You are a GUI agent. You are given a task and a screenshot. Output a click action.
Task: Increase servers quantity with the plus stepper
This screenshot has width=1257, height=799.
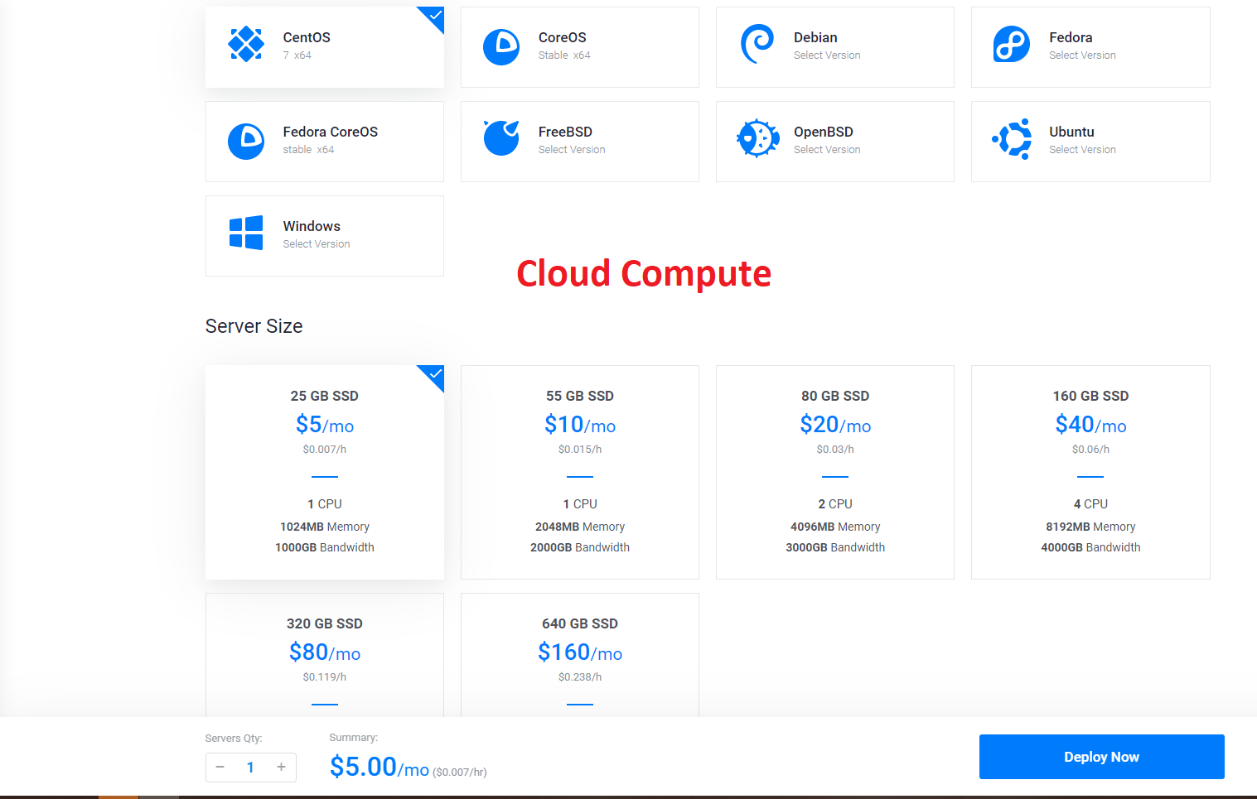[280, 767]
